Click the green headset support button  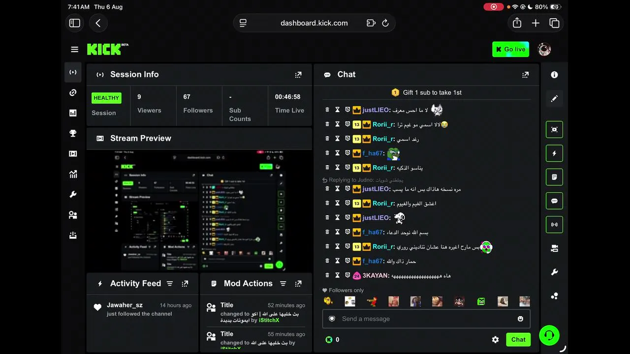(549, 335)
